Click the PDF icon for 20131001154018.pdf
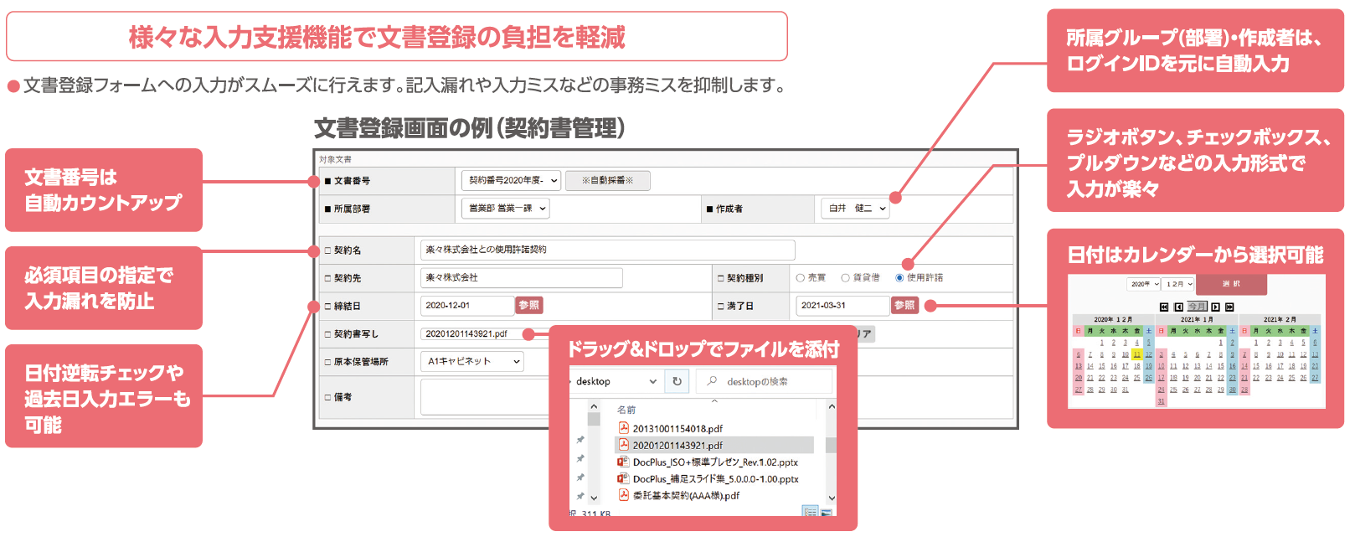 click(623, 428)
